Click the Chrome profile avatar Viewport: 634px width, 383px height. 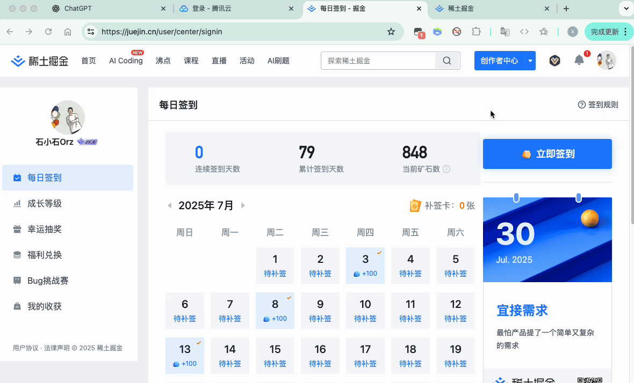(x=573, y=32)
